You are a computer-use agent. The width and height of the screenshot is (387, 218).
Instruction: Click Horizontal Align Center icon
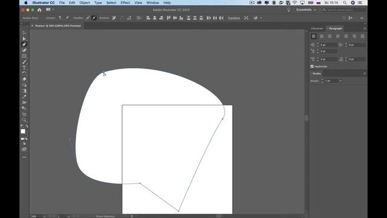pyautogui.click(x=155, y=18)
